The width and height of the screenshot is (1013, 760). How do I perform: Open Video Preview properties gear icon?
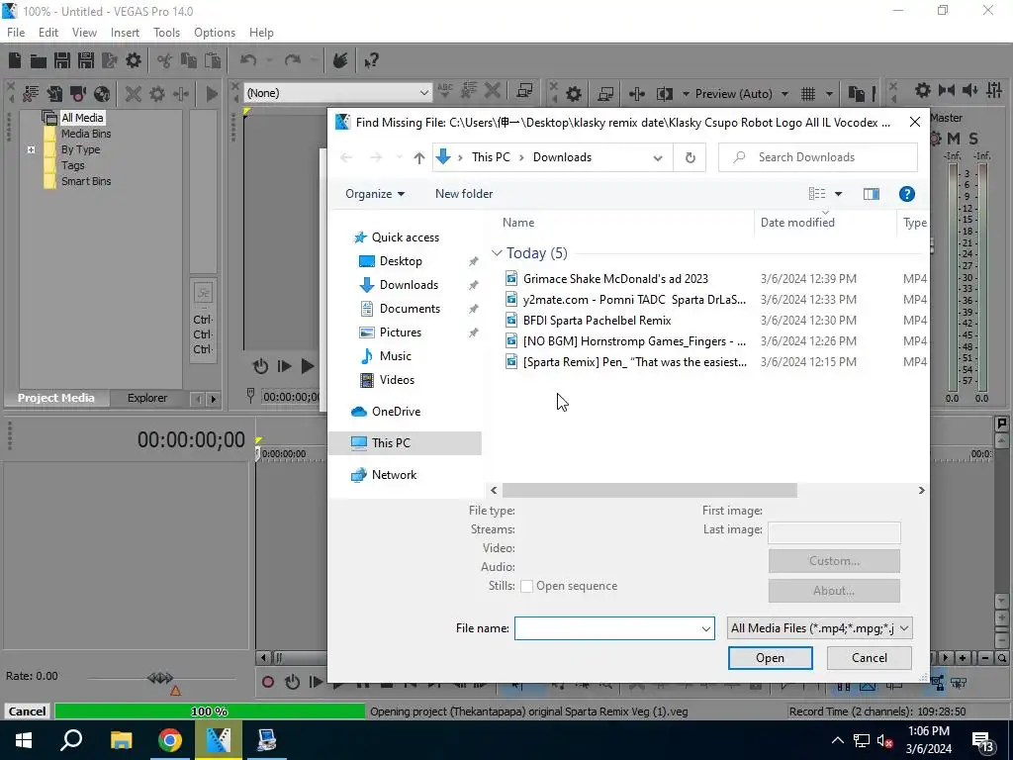(574, 94)
